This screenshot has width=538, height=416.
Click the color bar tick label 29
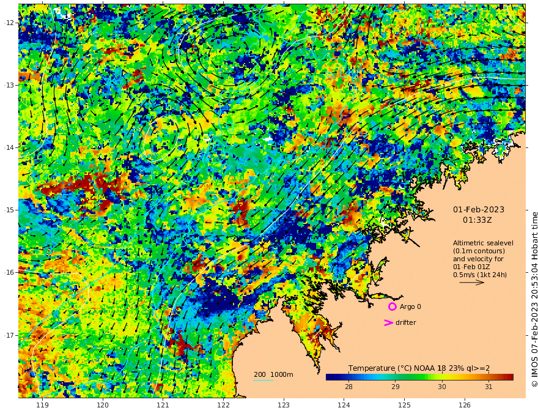click(396, 387)
